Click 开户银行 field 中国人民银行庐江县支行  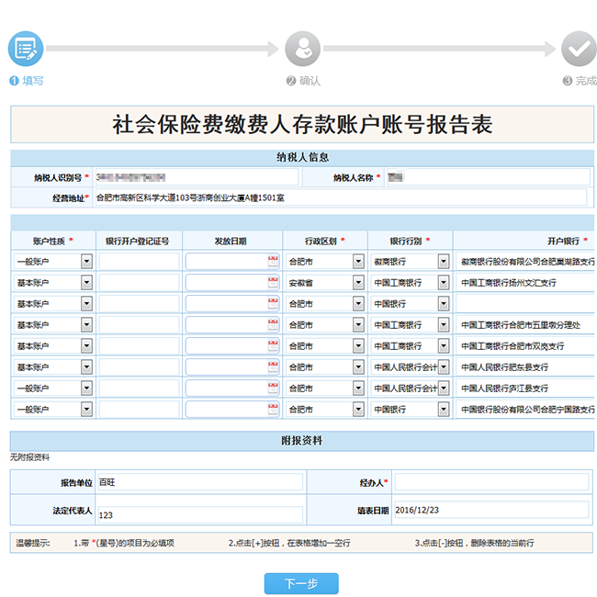click(525, 388)
